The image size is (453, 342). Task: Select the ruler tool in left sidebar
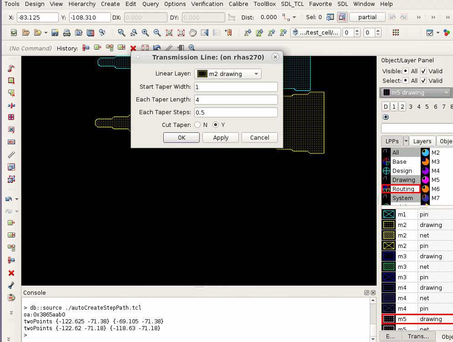[x=11, y=155]
